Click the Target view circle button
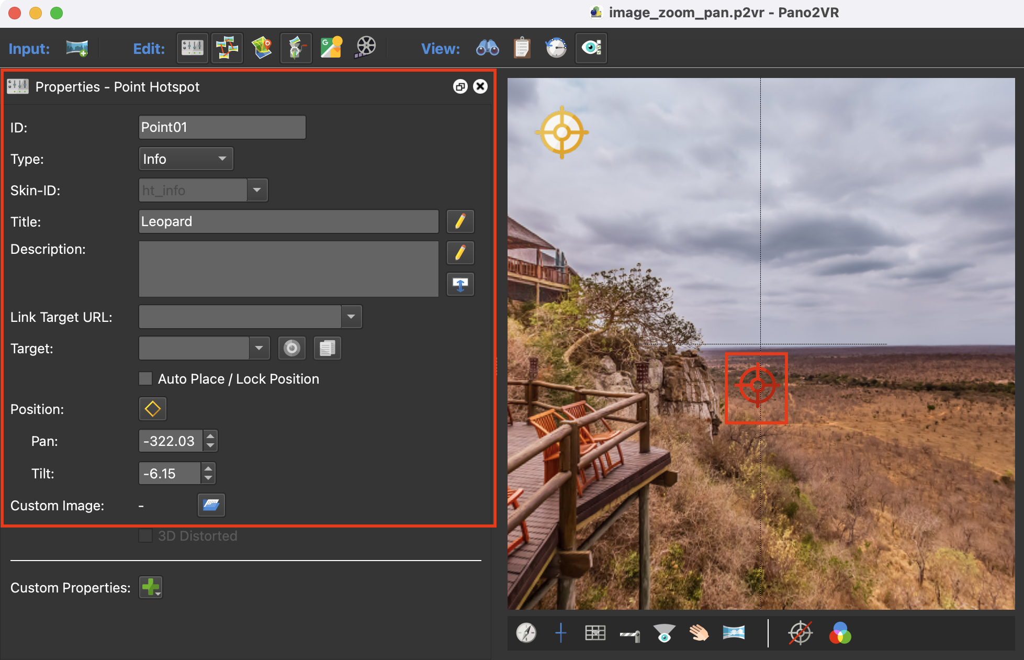This screenshot has width=1024, height=660. click(x=292, y=348)
